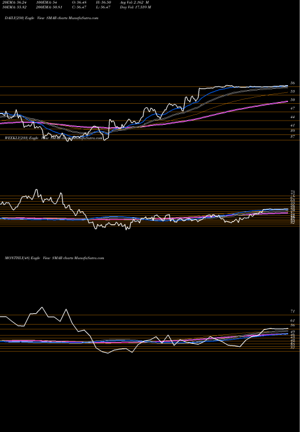Click the 'Avg Vol' readout
The image size is (300, 432).
pyautogui.click(x=134, y=2)
